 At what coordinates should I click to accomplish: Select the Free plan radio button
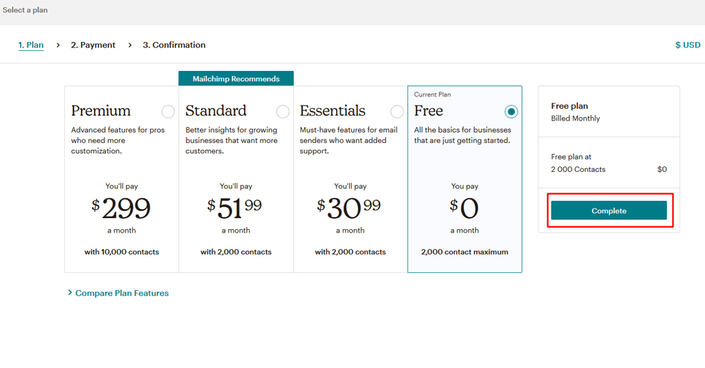511,111
